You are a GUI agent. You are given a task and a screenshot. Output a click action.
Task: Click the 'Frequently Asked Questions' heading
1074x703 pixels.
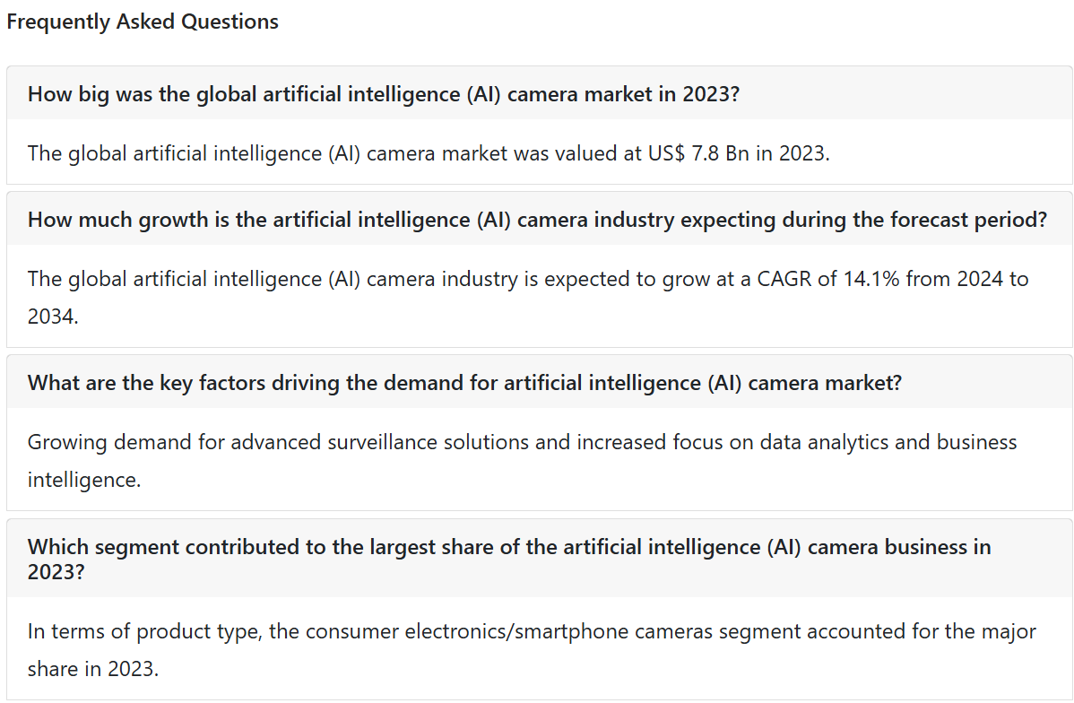[143, 22]
